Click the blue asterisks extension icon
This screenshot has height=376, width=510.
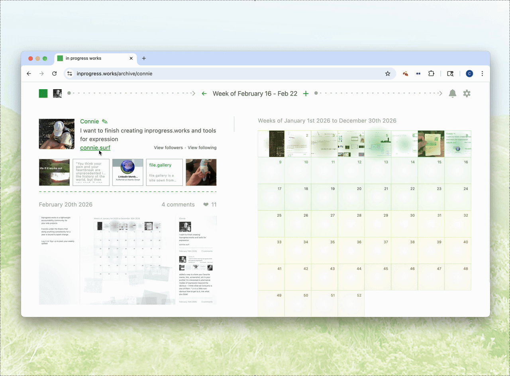coord(418,74)
